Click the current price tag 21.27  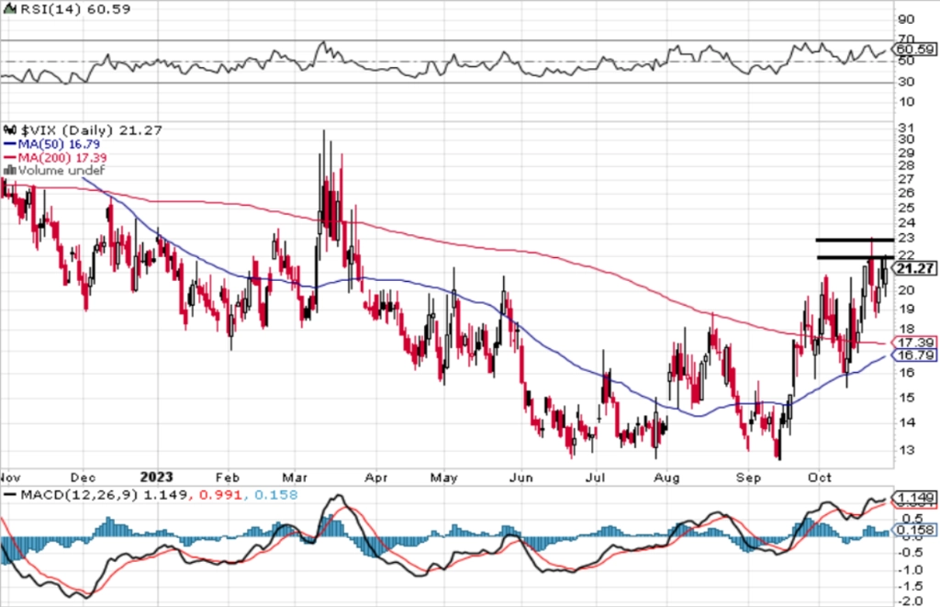click(914, 269)
